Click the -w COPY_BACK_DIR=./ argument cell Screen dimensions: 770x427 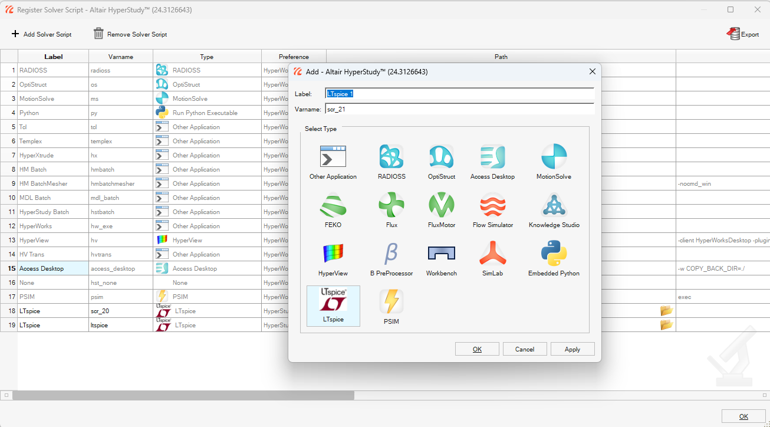click(723, 268)
